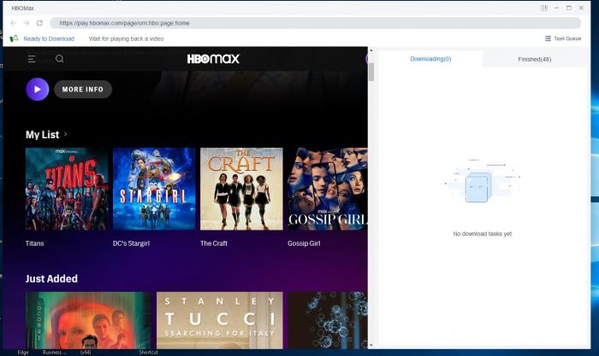Minimize the HBOMax window

point(556,8)
